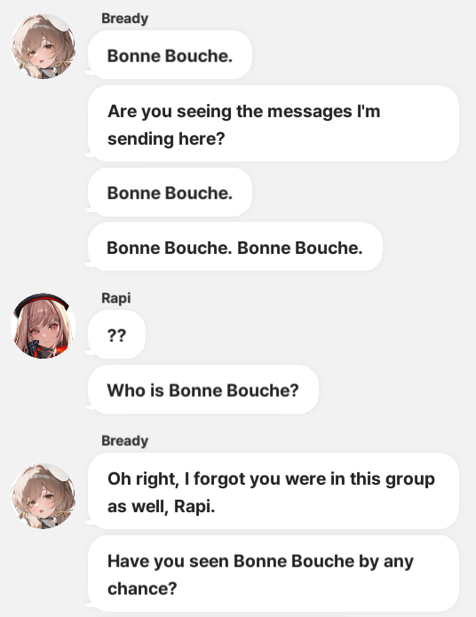This screenshot has height=617, width=476.
Task: Tap Rapi's '??' message bubble
Action: (x=116, y=335)
